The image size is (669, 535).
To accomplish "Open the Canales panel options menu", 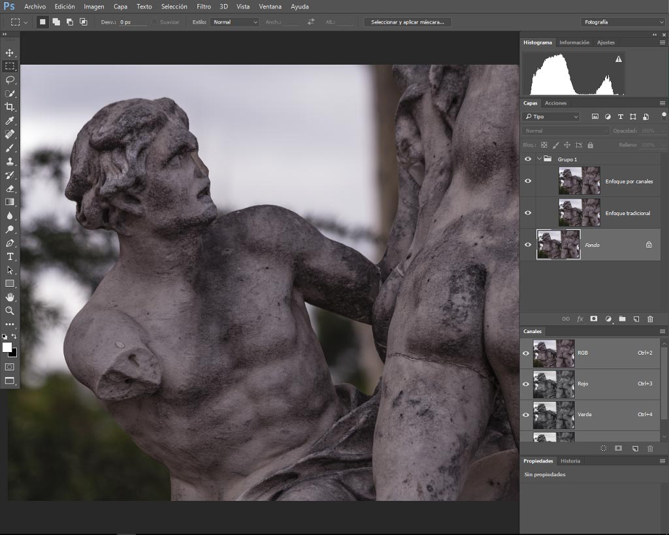I will [662, 331].
